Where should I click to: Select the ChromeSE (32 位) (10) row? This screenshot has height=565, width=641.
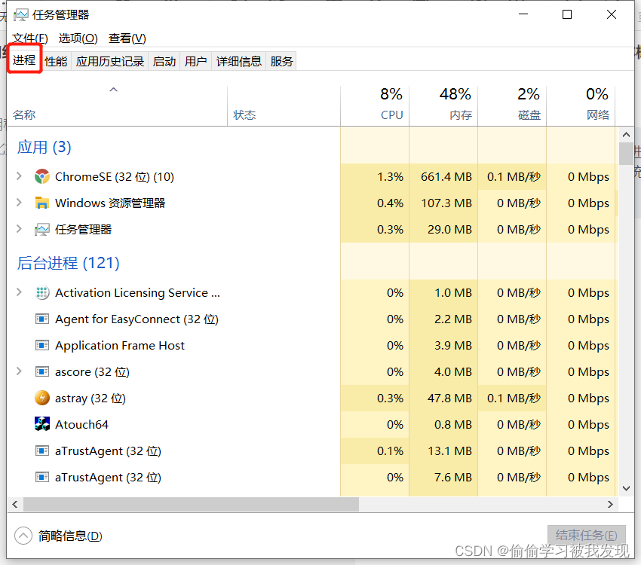[x=313, y=177]
